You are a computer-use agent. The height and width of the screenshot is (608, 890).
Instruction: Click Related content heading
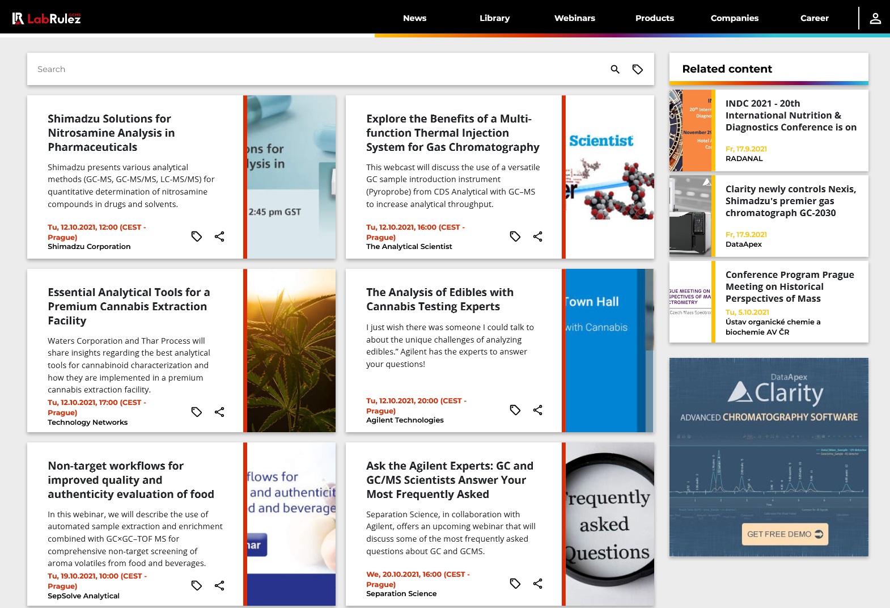pyautogui.click(x=727, y=69)
